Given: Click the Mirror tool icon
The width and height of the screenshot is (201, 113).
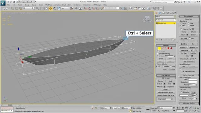Looking at the screenshot, I should 122,8.
